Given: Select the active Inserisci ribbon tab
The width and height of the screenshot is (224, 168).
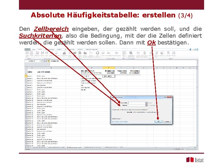Looking at the screenshot, I should (x=40, y=49).
